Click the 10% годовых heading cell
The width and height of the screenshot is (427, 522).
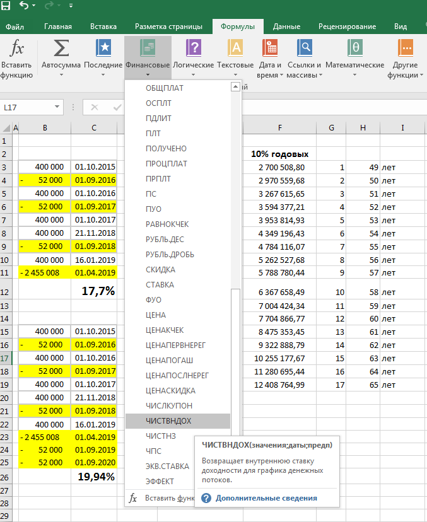tap(280, 154)
